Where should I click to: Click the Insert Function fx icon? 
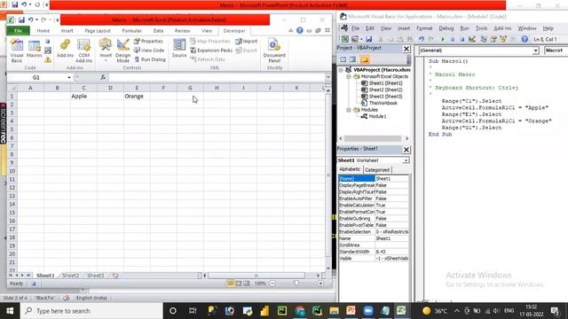click(103, 77)
